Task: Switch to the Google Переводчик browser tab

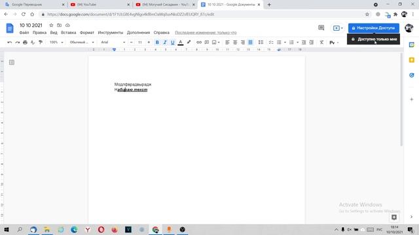Action: pyautogui.click(x=35, y=5)
